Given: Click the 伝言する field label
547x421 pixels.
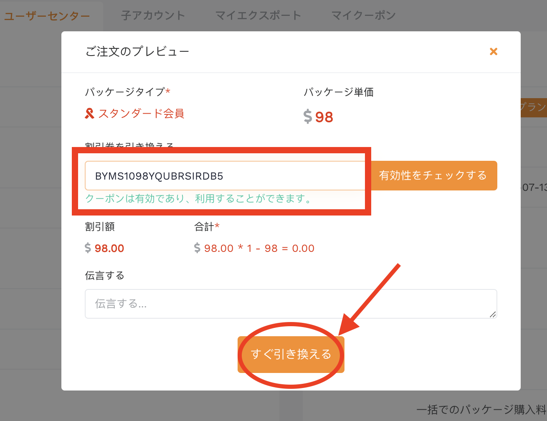Looking at the screenshot, I should pos(105,276).
